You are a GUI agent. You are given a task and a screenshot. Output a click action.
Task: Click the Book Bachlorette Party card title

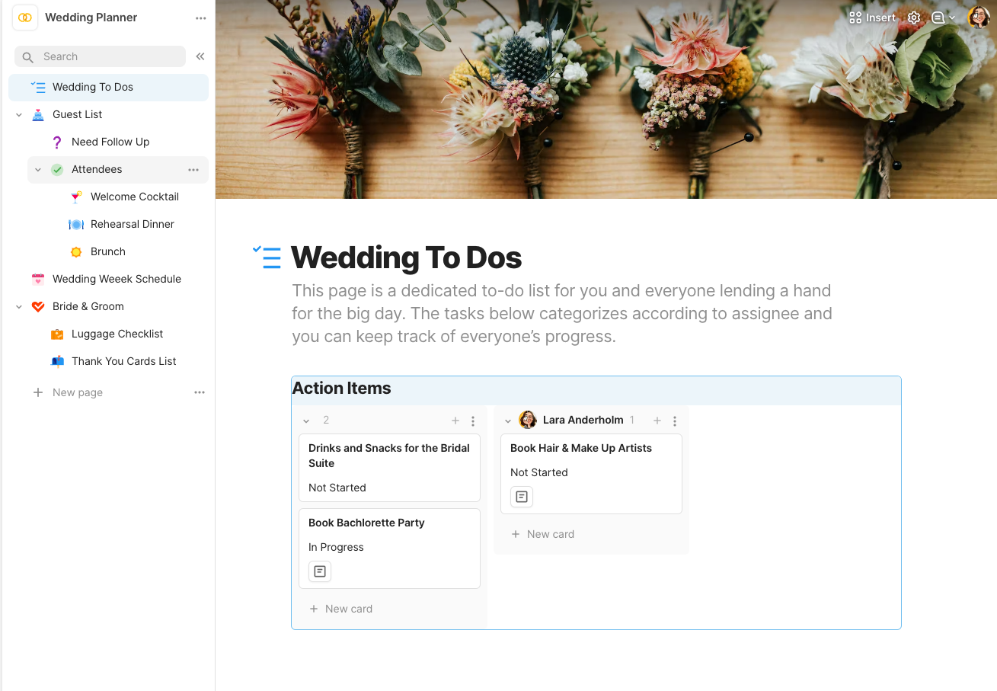pos(366,523)
